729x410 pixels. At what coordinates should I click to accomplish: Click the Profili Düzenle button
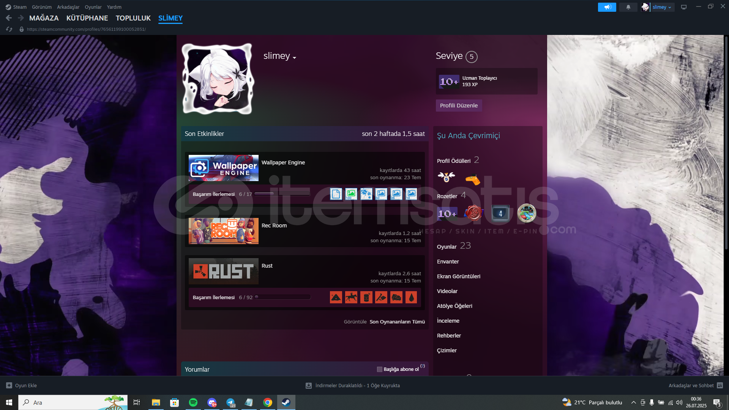459,106
